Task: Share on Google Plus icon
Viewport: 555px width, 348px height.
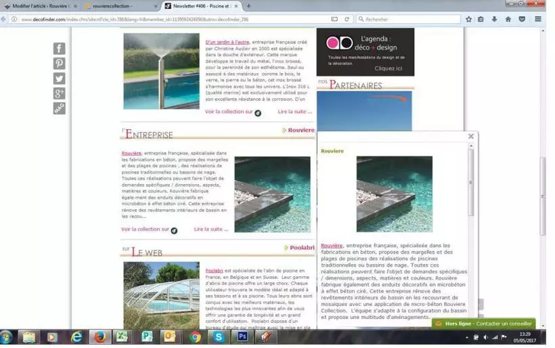Action: [x=60, y=93]
